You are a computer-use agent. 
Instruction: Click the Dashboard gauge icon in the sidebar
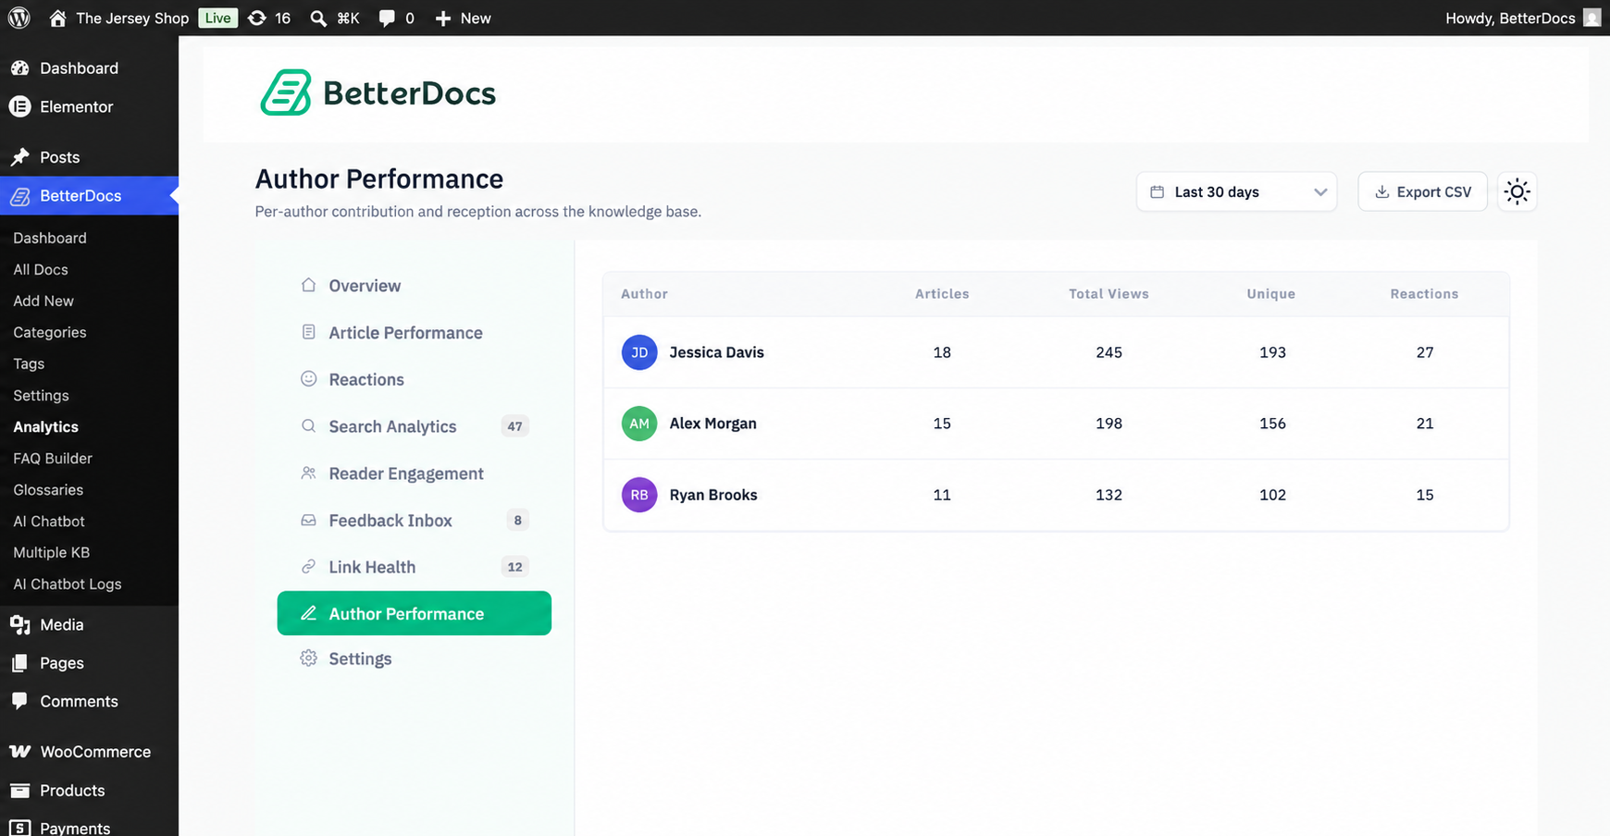[19, 68]
